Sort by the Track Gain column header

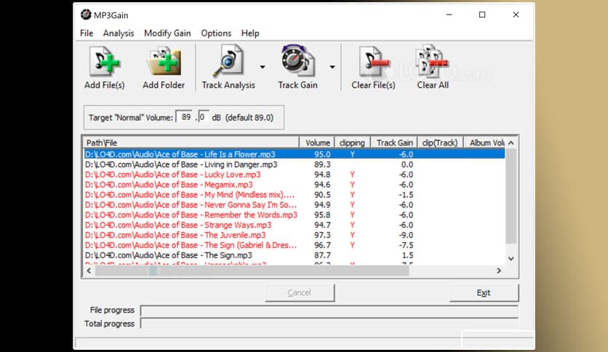click(394, 143)
